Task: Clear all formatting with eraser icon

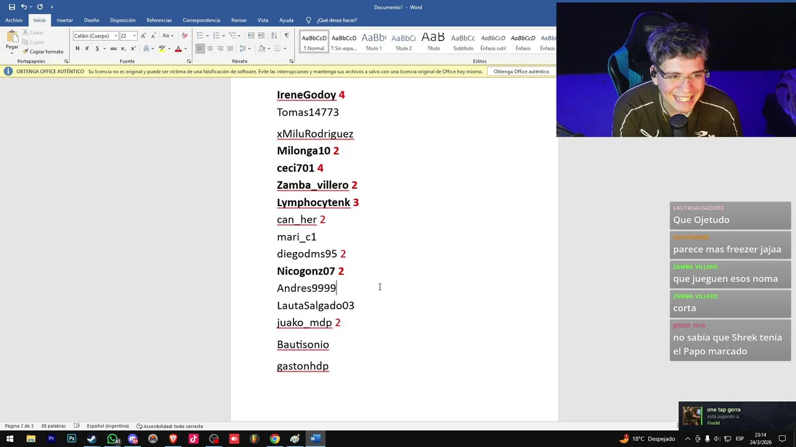Action: 184,36
